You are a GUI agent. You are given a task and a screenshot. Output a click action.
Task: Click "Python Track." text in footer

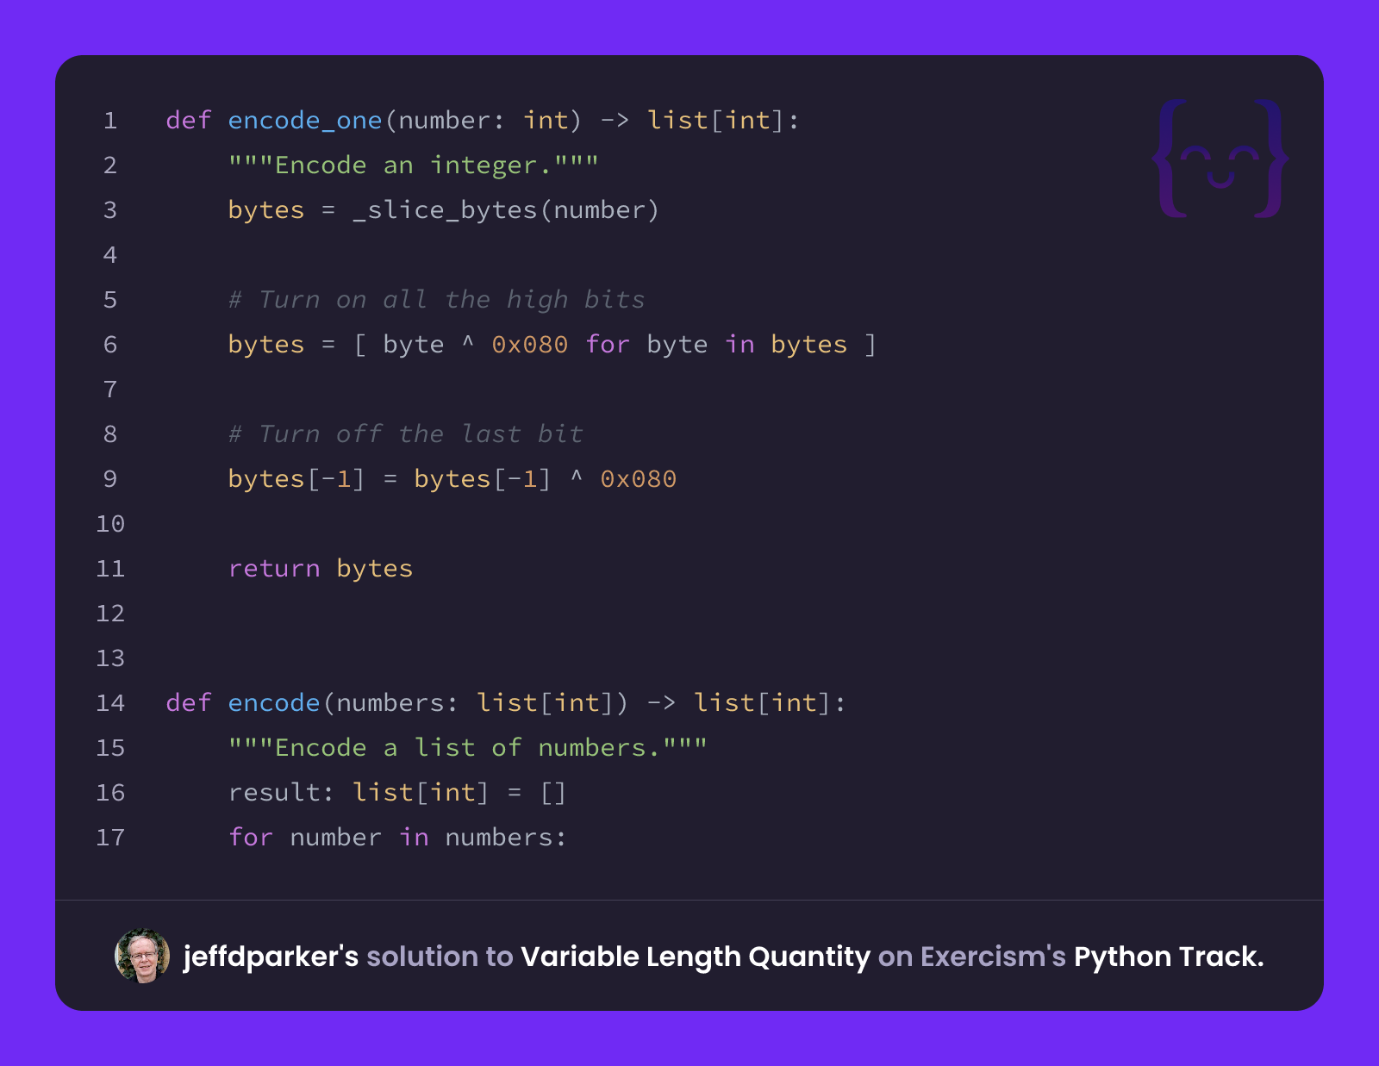pyautogui.click(x=1169, y=957)
